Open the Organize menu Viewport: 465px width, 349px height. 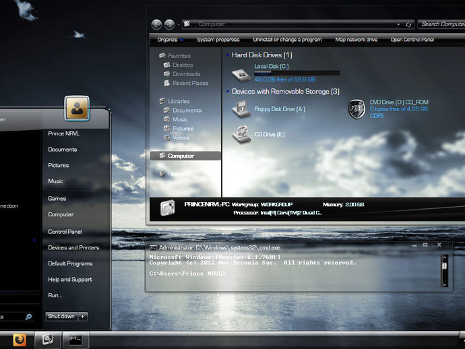coord(170,40)
